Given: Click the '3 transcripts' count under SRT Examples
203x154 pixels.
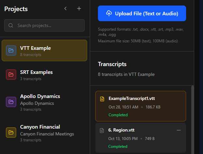Looking at the screenshot, I should 31,79.
